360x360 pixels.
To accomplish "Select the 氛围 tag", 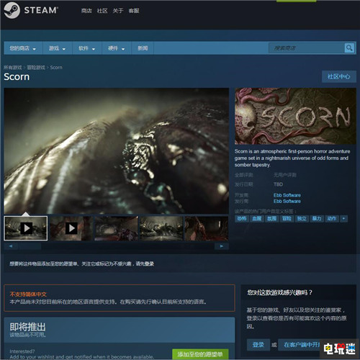I will click(271, 218).
